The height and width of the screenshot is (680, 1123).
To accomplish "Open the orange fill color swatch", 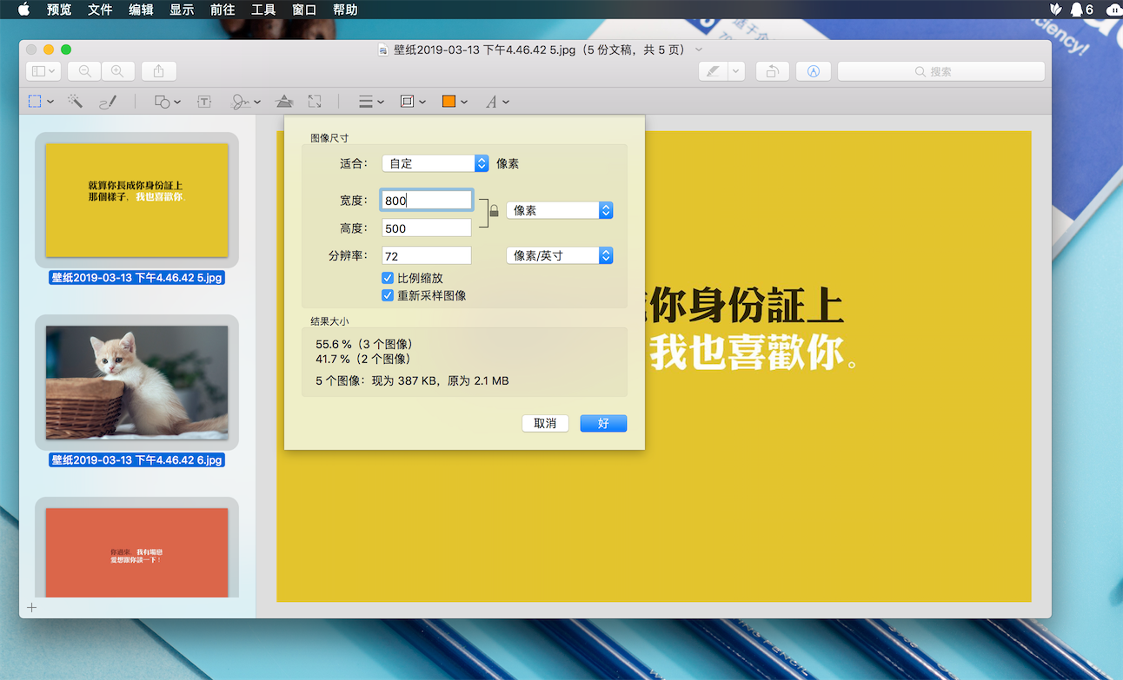I will (455, 102).
